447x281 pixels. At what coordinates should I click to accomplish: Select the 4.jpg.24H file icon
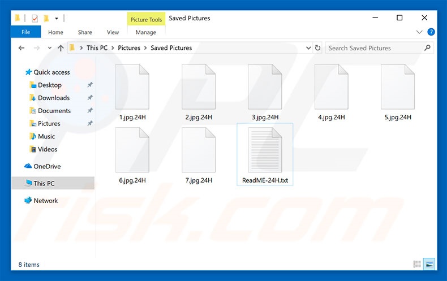click(x=332, y=87)
